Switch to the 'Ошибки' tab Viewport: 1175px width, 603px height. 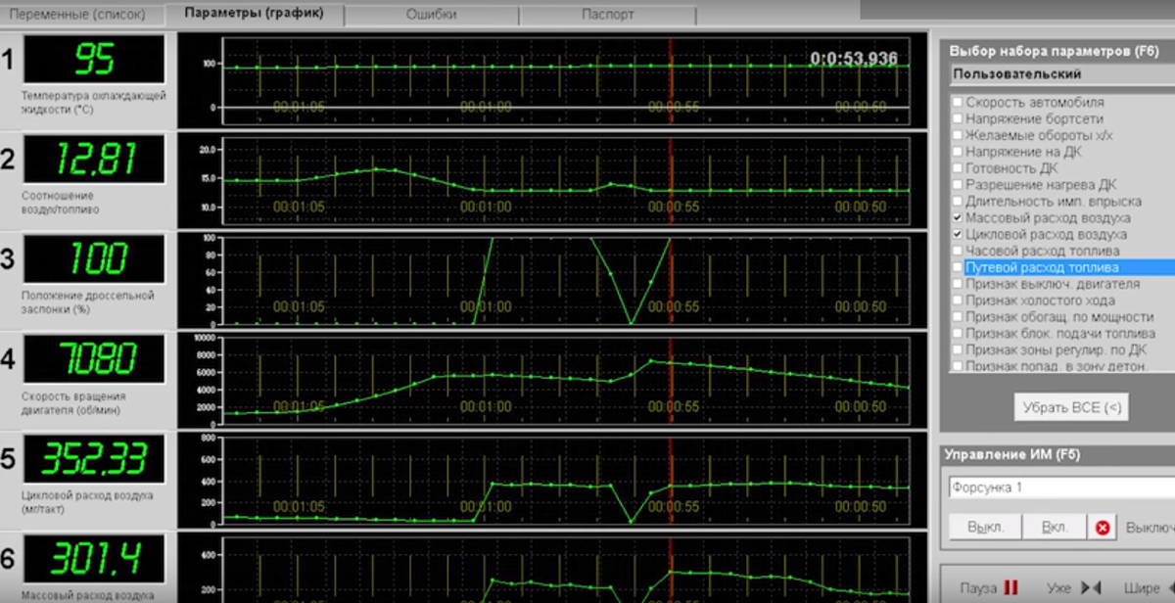(x=430, y=15)
